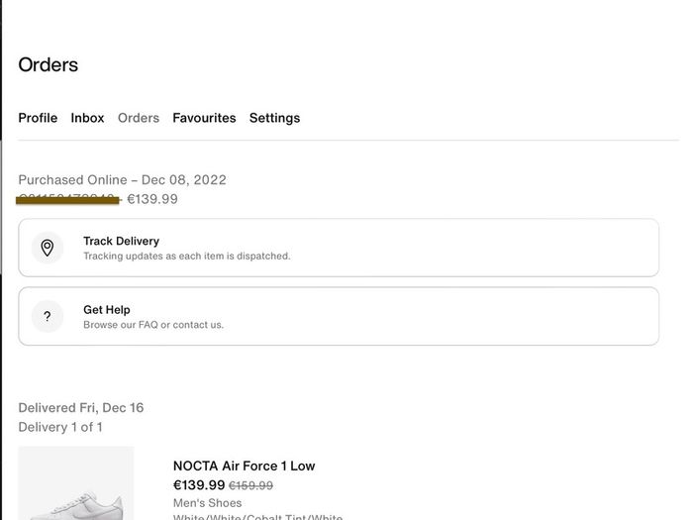Screen dimensions: 693x520
Task: Click the location pin icon
Action: pos(48,248)
